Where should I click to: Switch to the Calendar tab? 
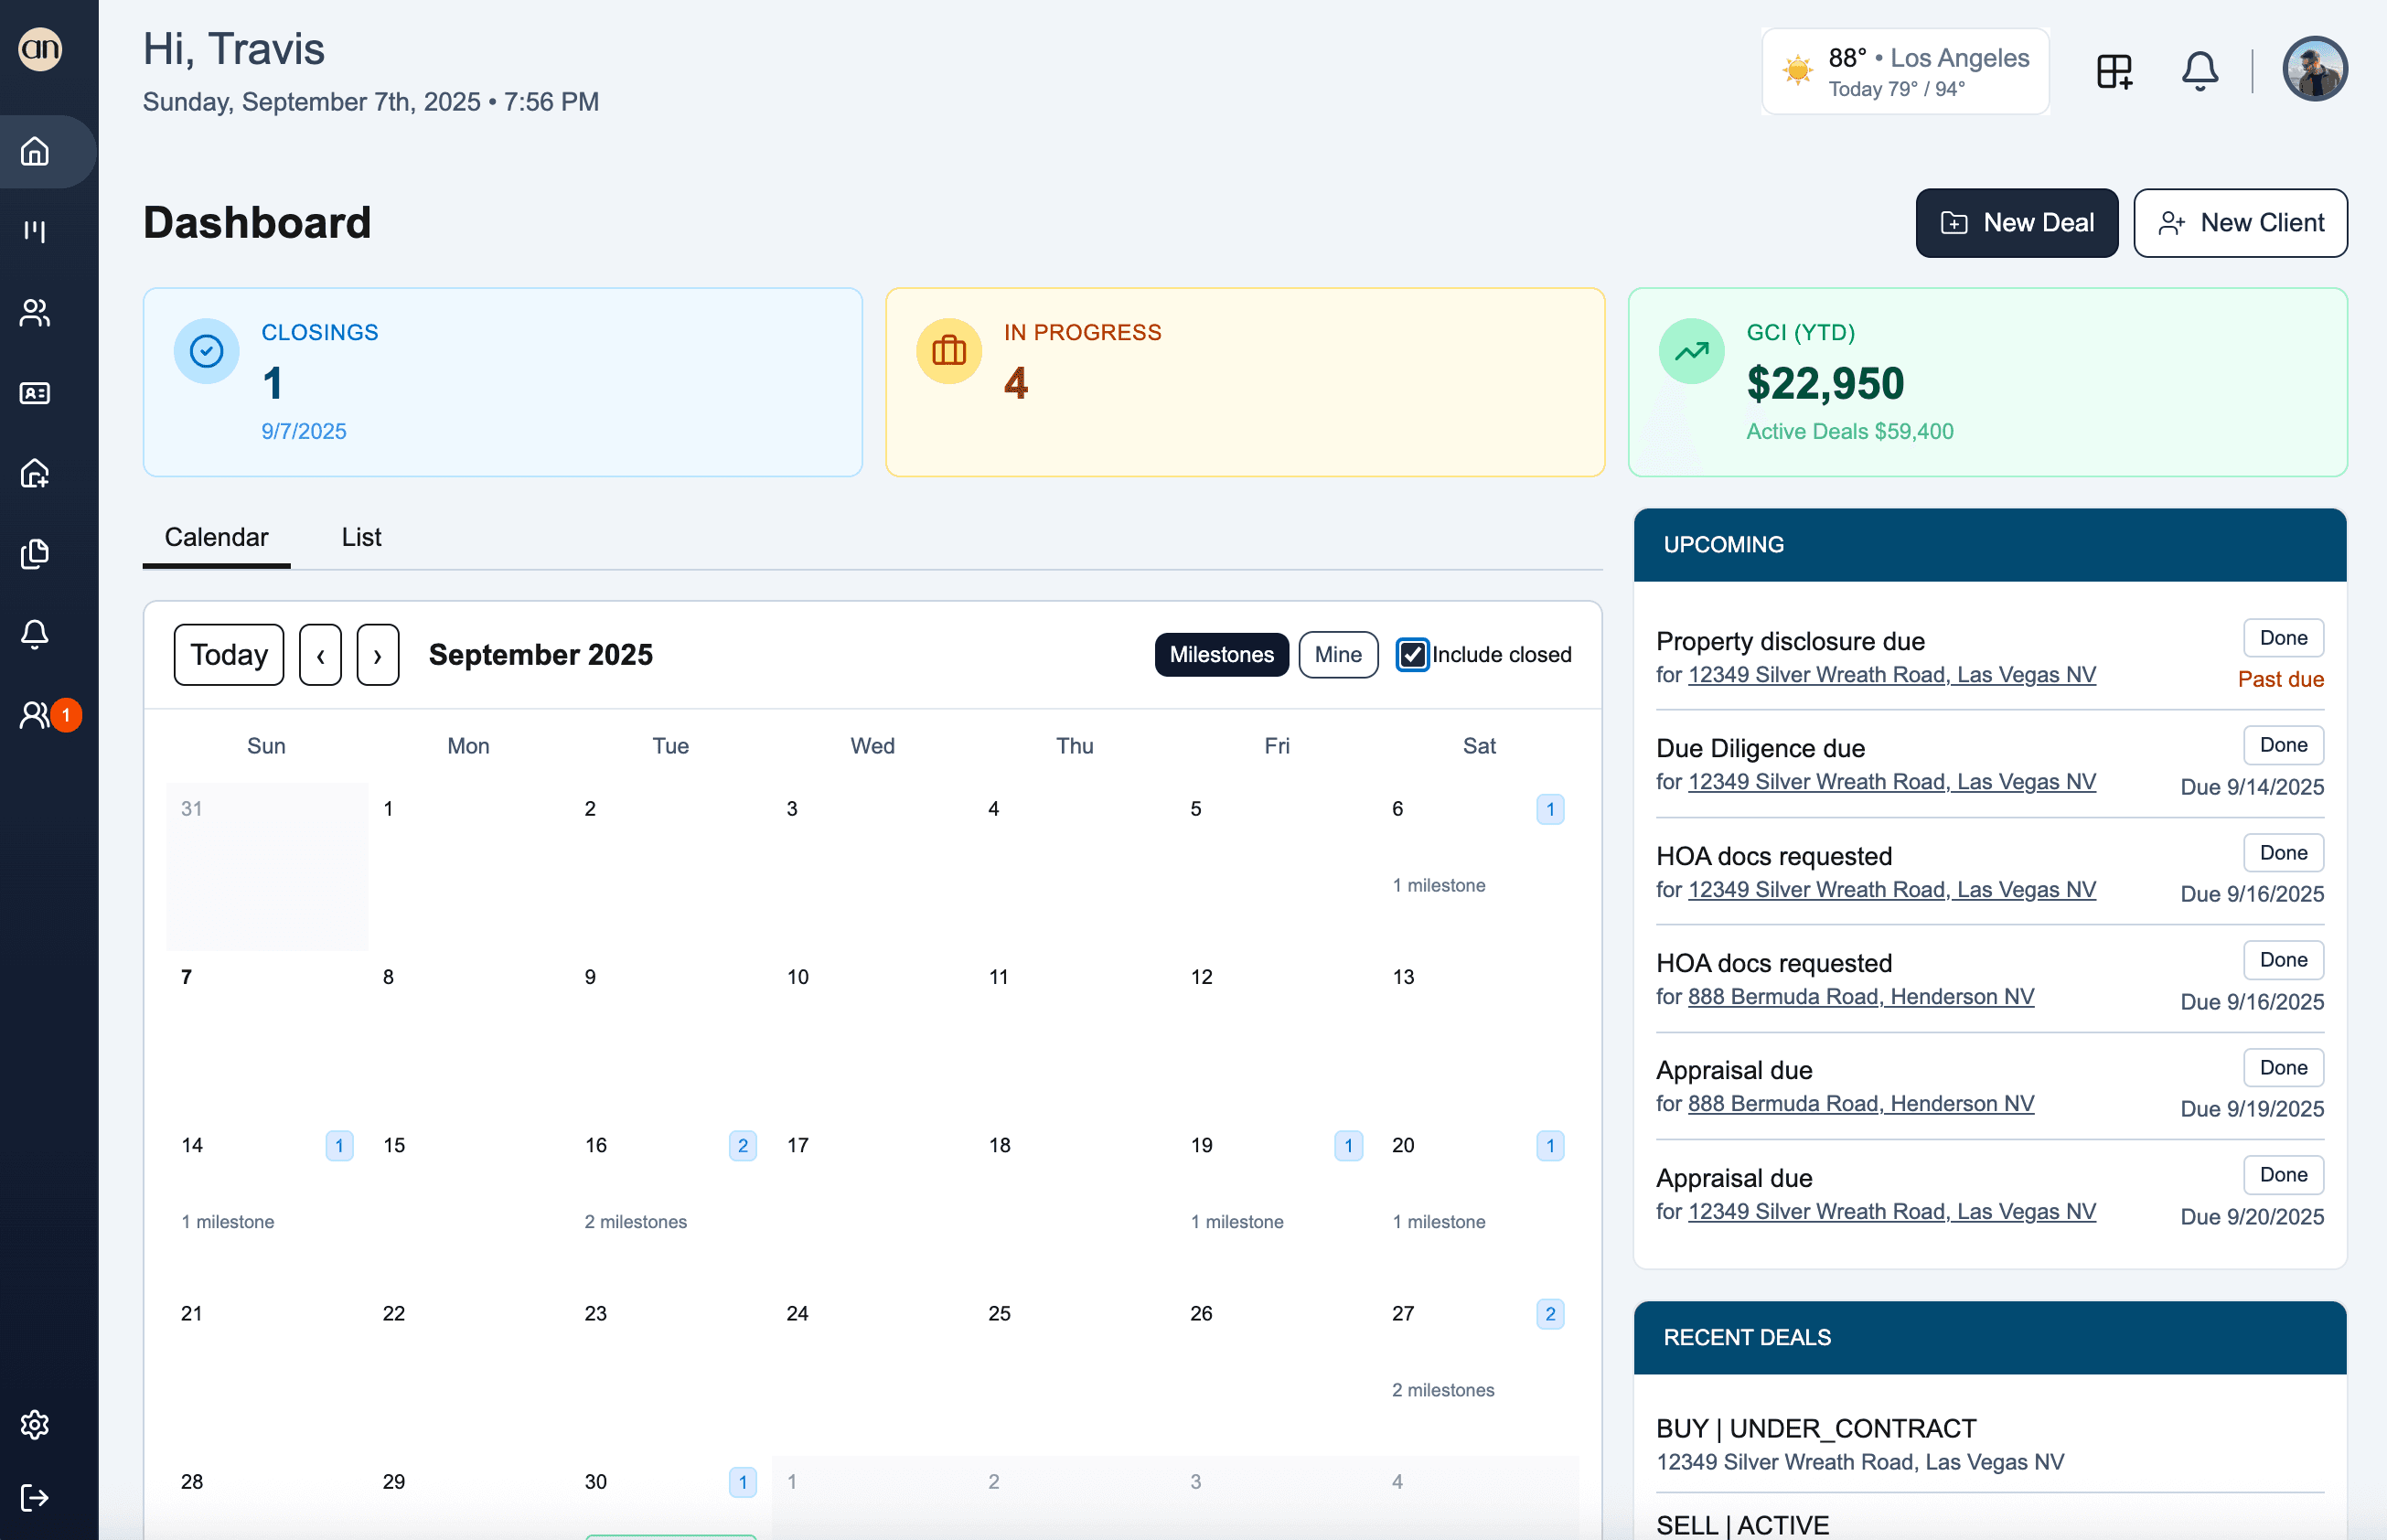pyautogui.click(x=216, y=538)
